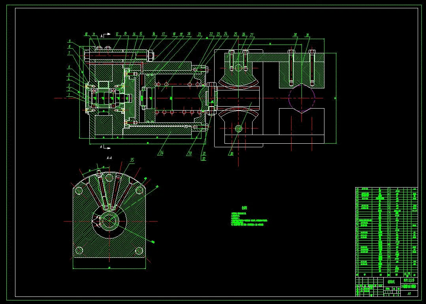Select callout label 10 above the assembly

pyautogui.click(x=87, y=34)
